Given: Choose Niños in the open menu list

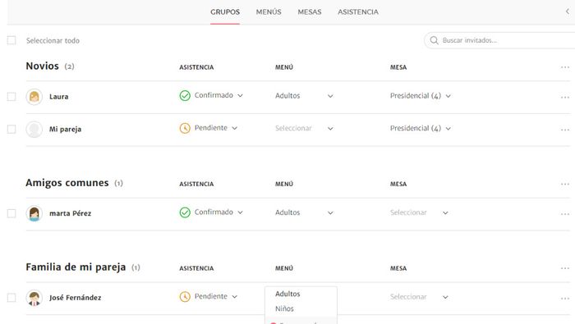Looking at the screenshot, I should [x=284, y=308].
